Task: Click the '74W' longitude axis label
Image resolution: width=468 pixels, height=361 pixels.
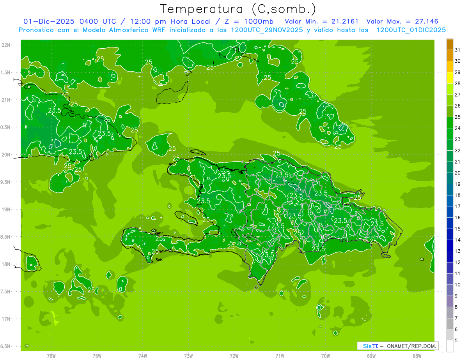Action: coord(143,356)
